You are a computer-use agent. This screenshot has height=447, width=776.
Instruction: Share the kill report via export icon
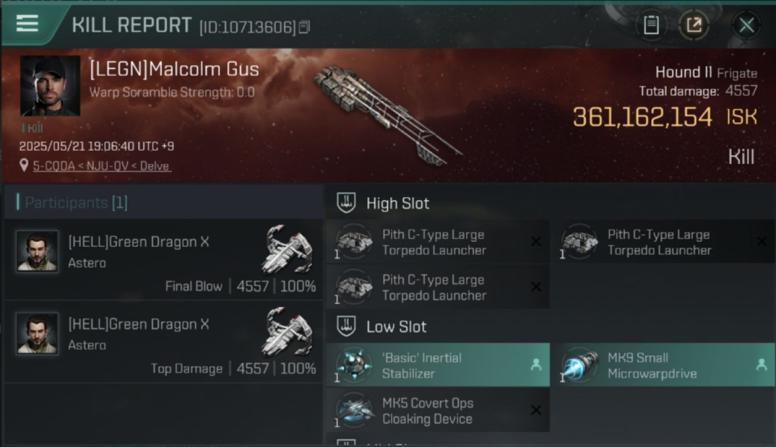pyautogui.click(x=694, y=25)
